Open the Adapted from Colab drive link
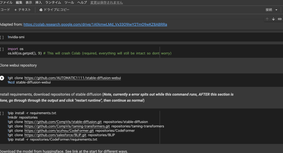Image resolution: width=283 pixels, height=153 pixels. pos(95,25)
